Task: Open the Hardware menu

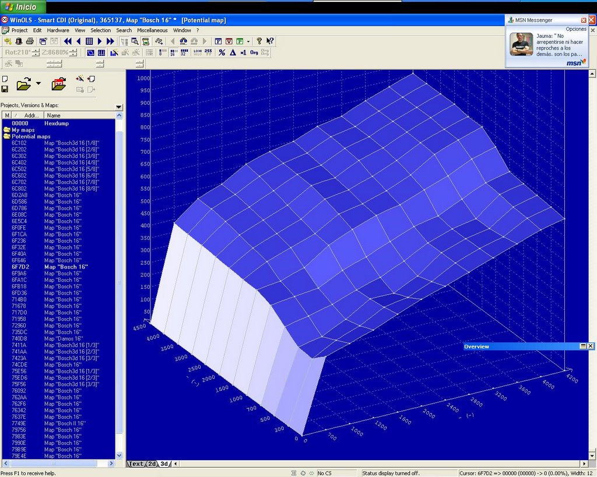Action: (58, 30)
